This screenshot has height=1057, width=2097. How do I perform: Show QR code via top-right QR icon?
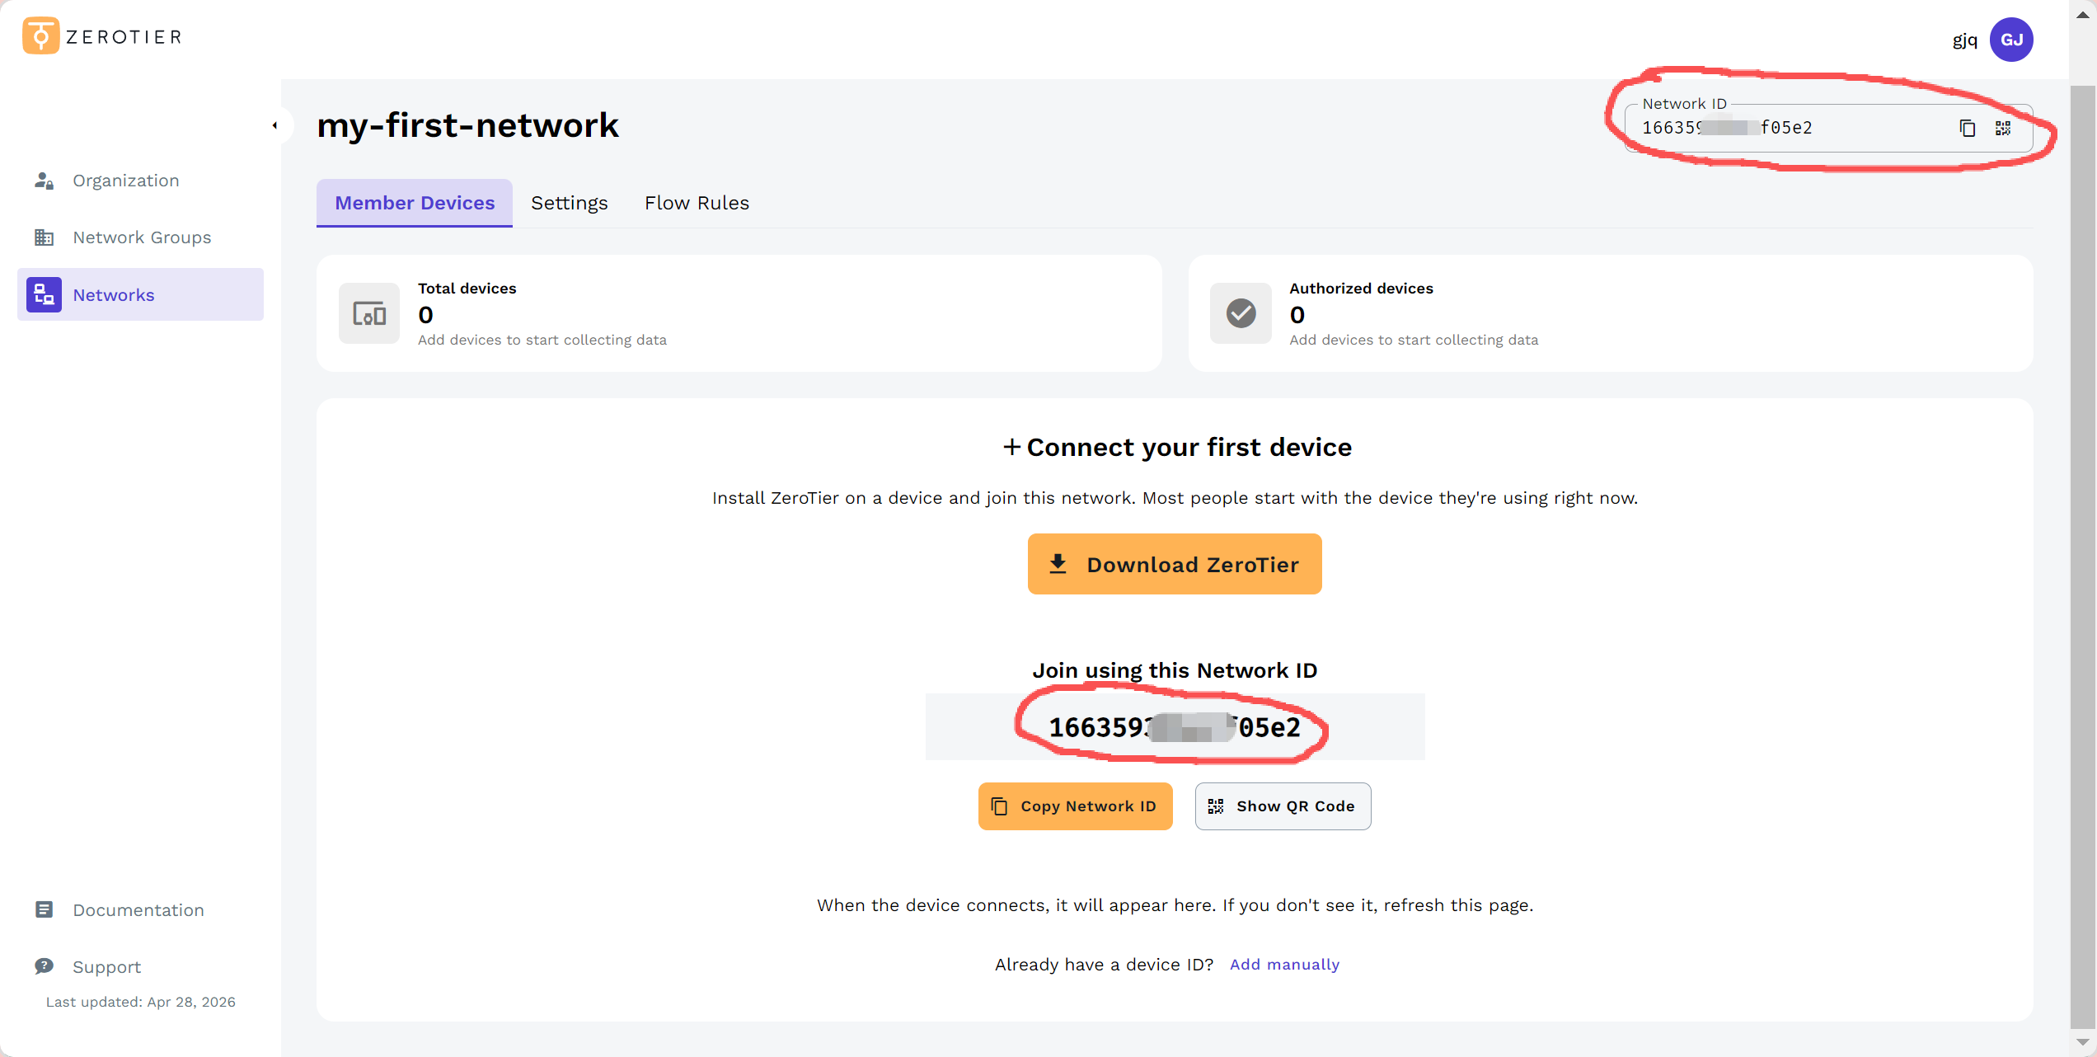pyautogui.click(x=2003, y=128)
